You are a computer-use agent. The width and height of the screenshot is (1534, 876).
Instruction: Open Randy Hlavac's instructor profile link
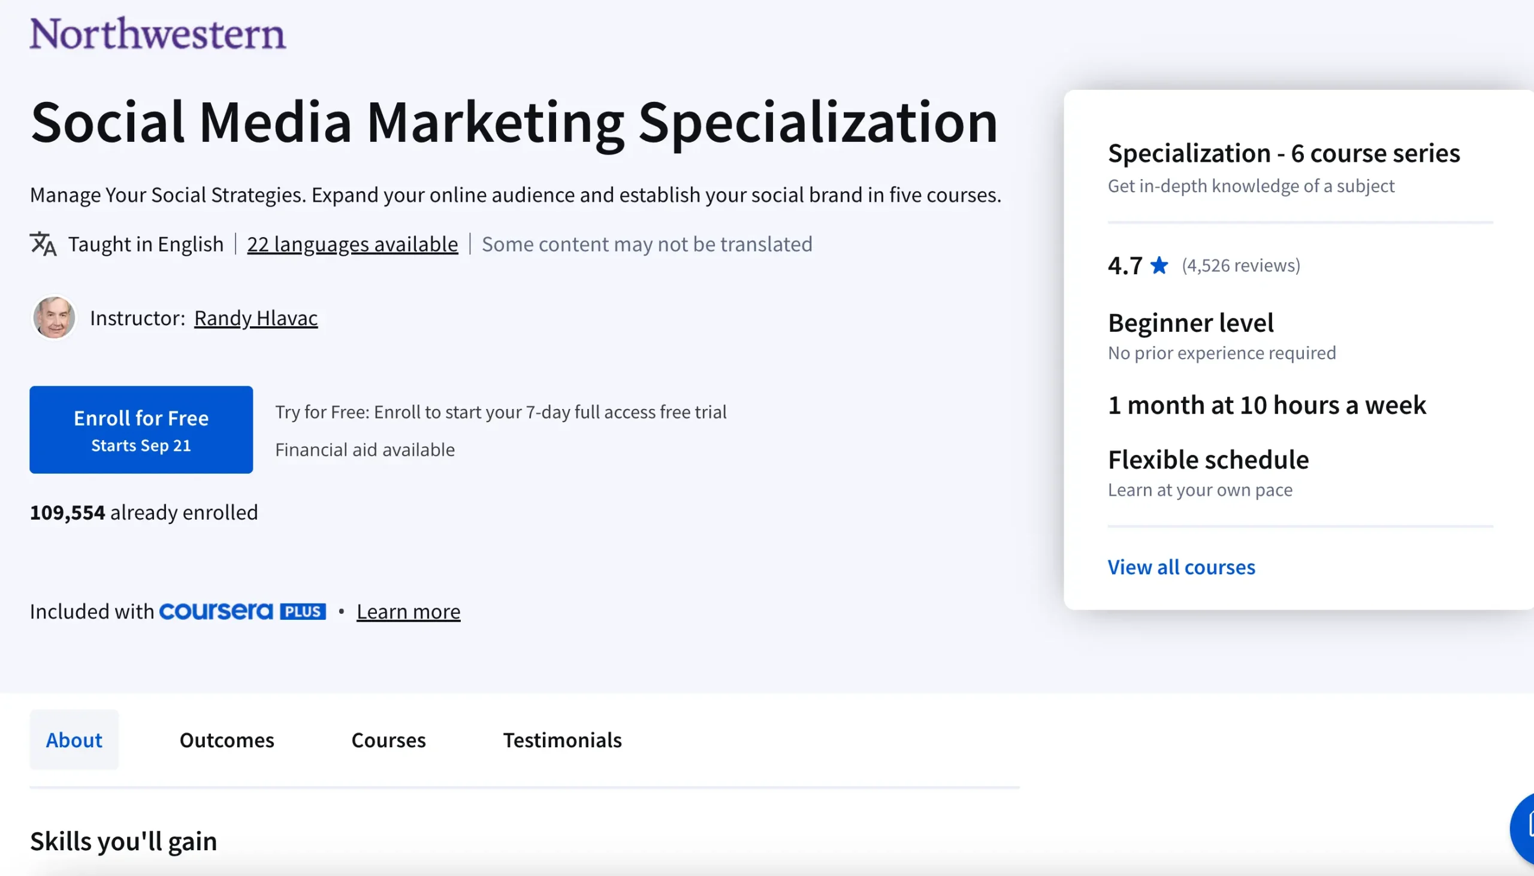[255, 318]
